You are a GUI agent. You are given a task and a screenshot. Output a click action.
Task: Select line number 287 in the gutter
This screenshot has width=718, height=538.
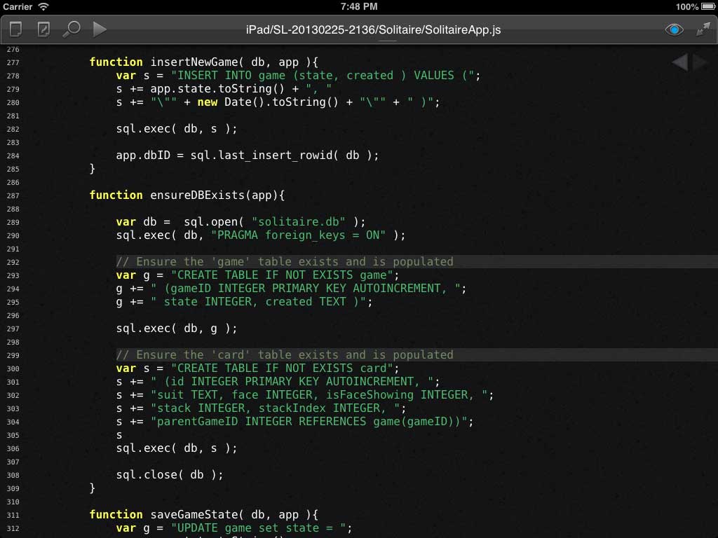[13, 196]
